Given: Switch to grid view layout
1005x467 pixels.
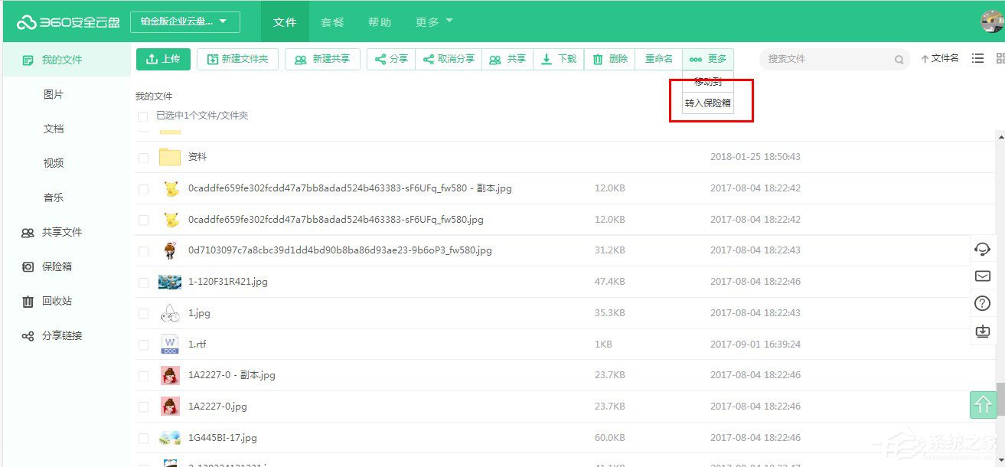Looking at the screenshot, I should point(1000,58).
